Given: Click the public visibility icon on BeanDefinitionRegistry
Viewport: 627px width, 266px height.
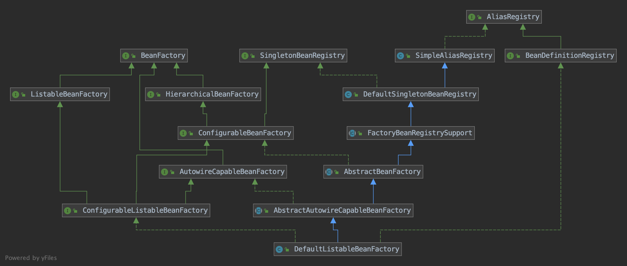Looking at the screenshot, I should pyautogui.click(x=518, y=56).
